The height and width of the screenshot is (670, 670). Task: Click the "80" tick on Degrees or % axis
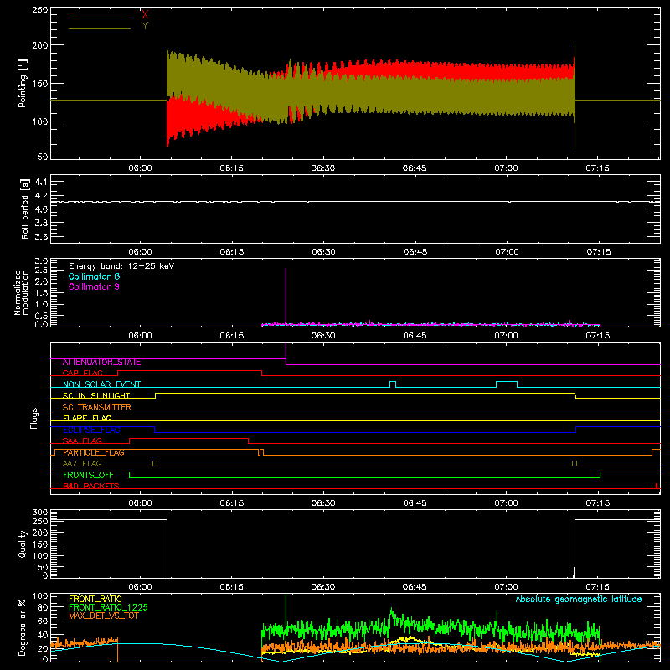pos(43,607)
